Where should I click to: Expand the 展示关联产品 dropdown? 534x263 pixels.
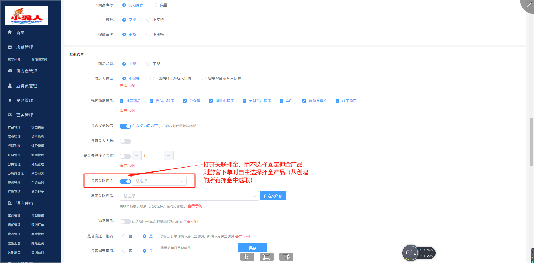coord(189,196)
